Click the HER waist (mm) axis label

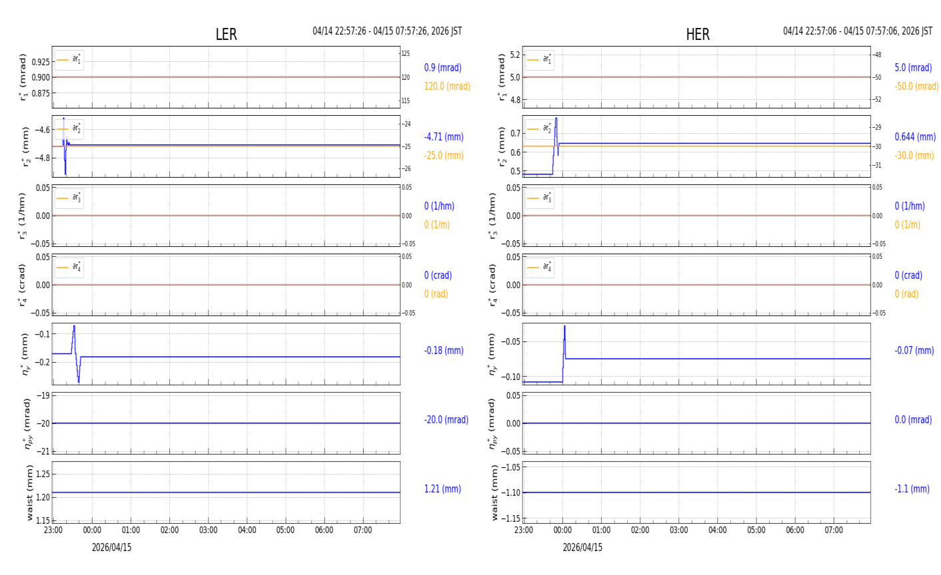494,492
